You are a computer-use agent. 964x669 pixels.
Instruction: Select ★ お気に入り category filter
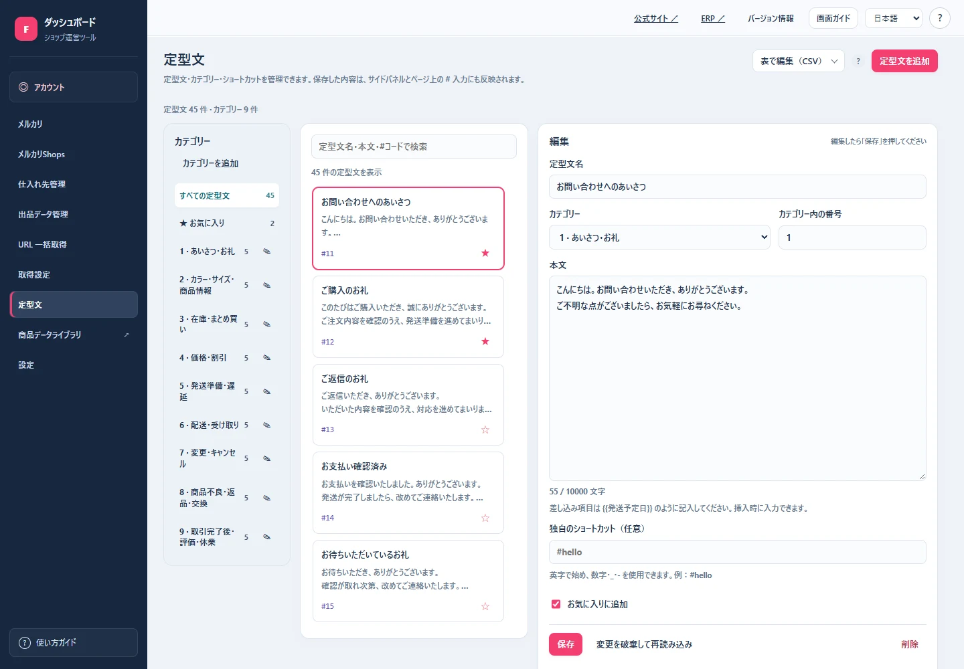click(227, 223)
